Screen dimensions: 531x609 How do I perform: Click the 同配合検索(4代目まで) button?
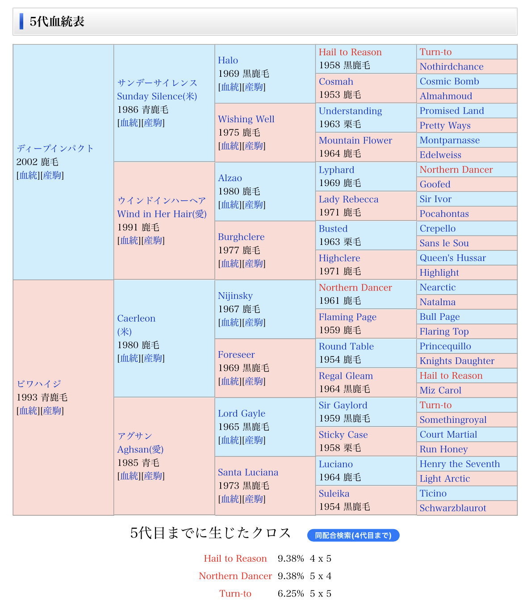(353, 535)
